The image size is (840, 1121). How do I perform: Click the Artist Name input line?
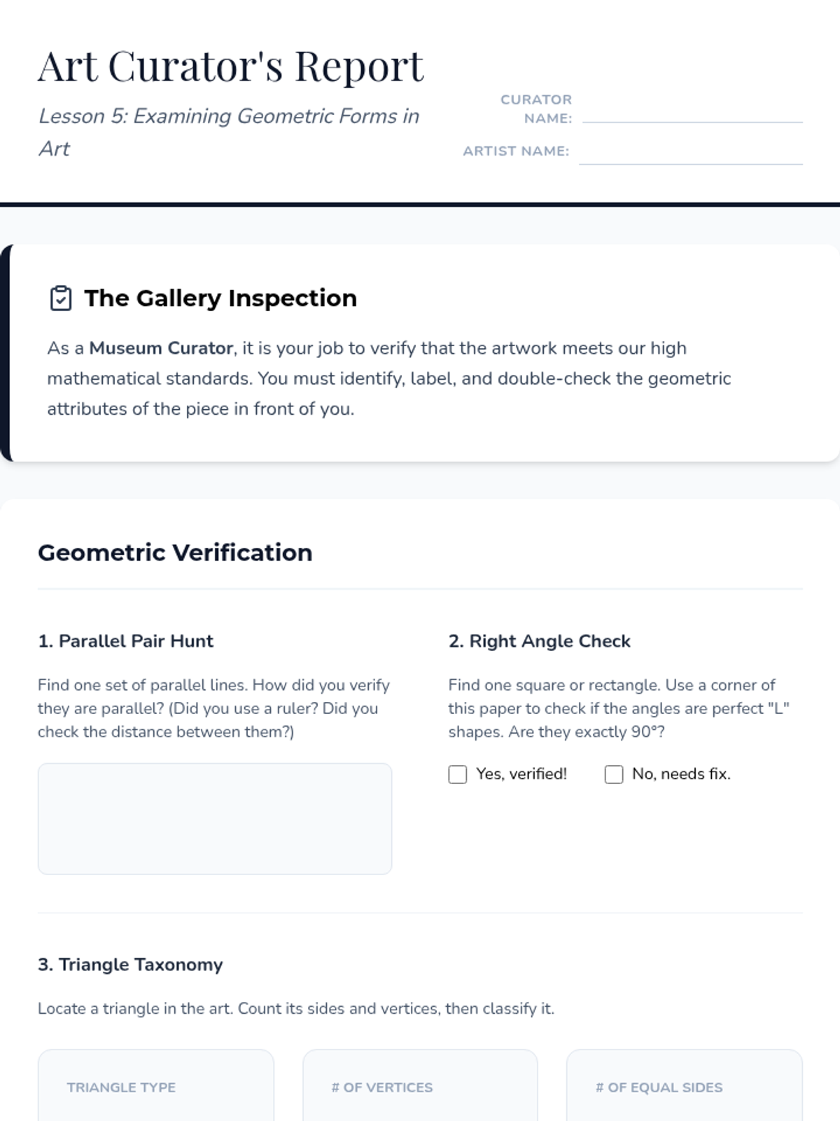tap(690, 154)
